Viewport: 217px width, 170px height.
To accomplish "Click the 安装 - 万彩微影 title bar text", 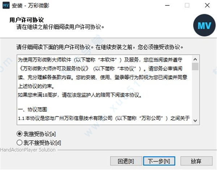I will [x=30, y=6].
